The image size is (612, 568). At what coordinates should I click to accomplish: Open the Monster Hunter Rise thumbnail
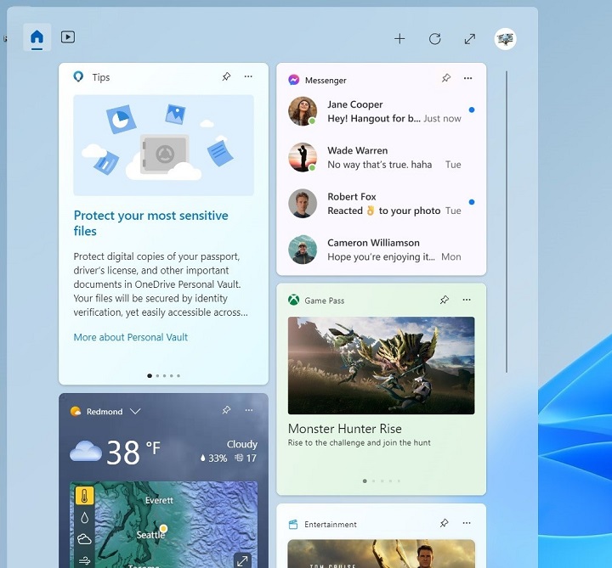click(x=381, y=365)
